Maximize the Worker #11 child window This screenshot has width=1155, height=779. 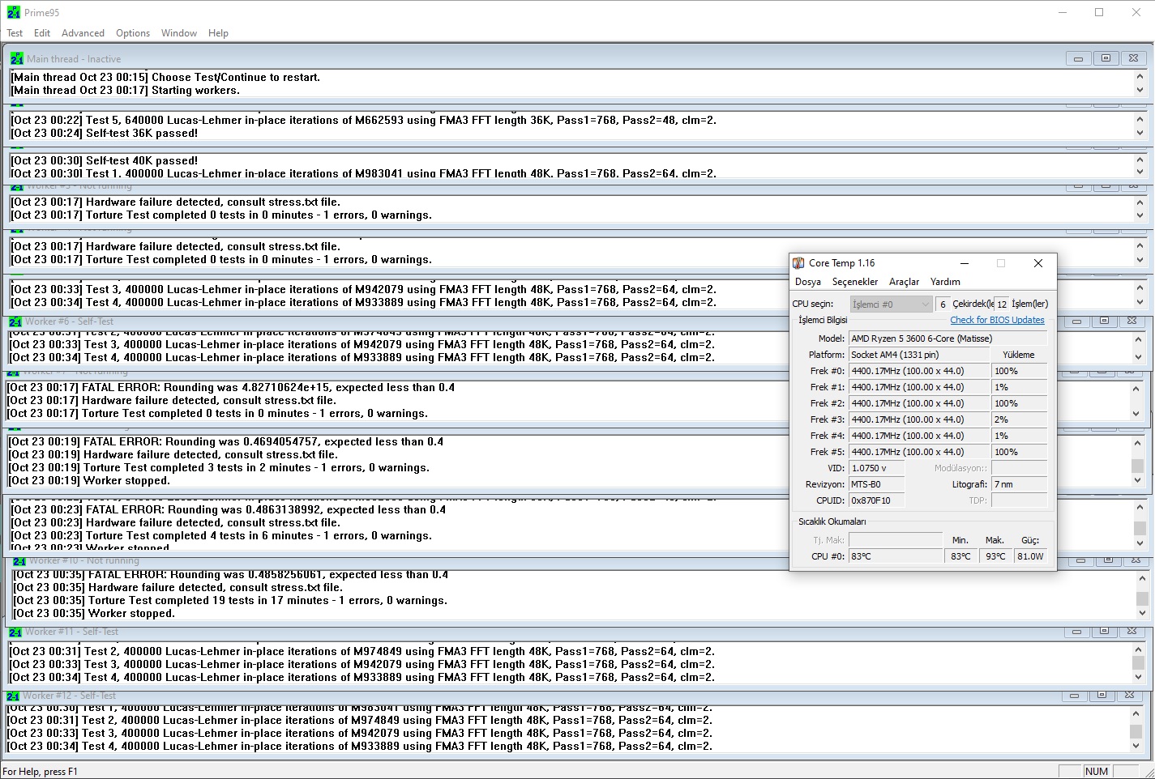pos(1104,632)
